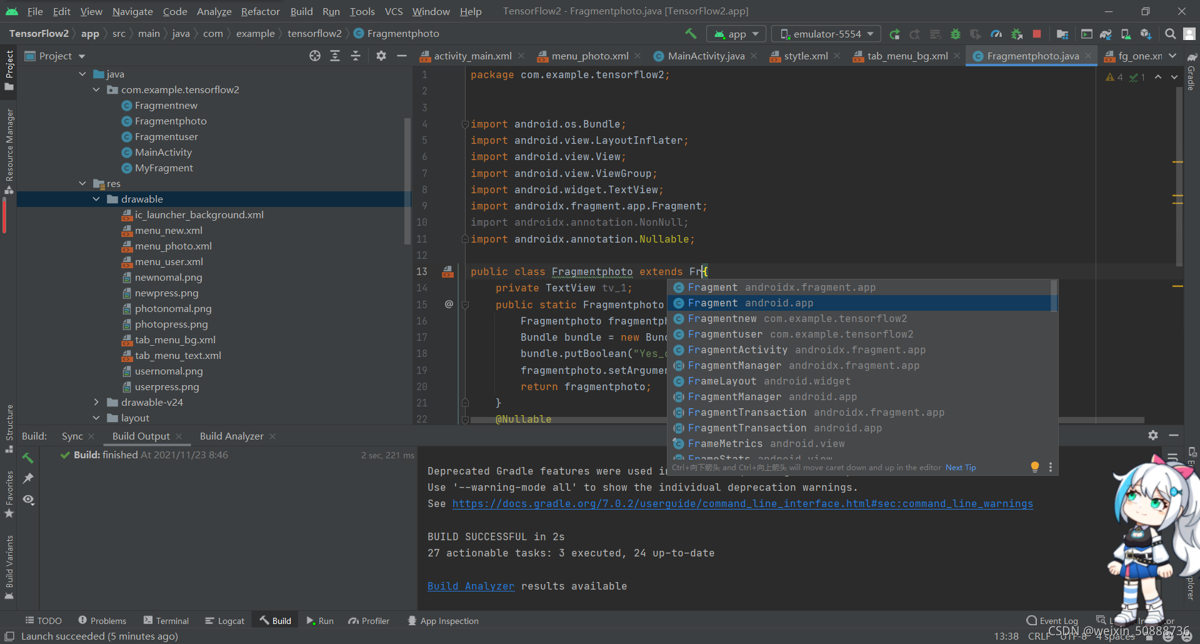Click the three-dot menu in completion popup
This screenshot has width=1200, height=644.
tap(1051, 467)
